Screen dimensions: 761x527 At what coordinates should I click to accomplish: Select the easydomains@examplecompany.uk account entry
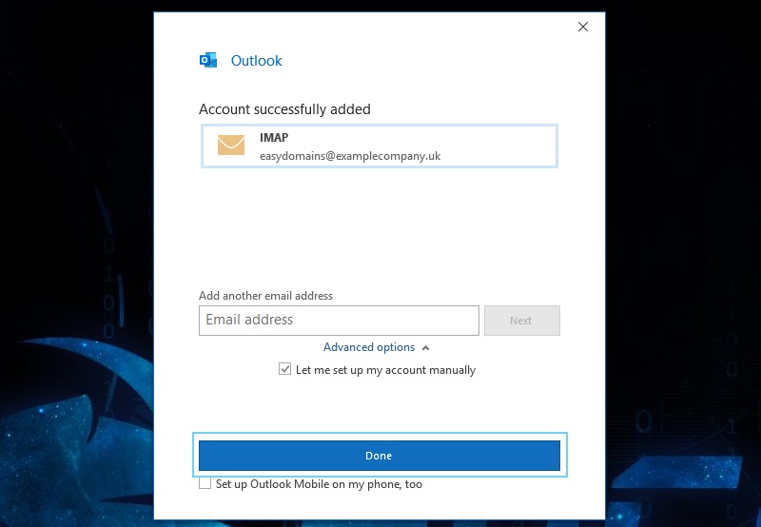tap(380, 146)
